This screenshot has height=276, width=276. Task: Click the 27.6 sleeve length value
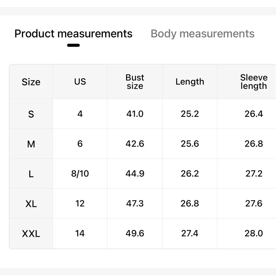coord(254,203)
